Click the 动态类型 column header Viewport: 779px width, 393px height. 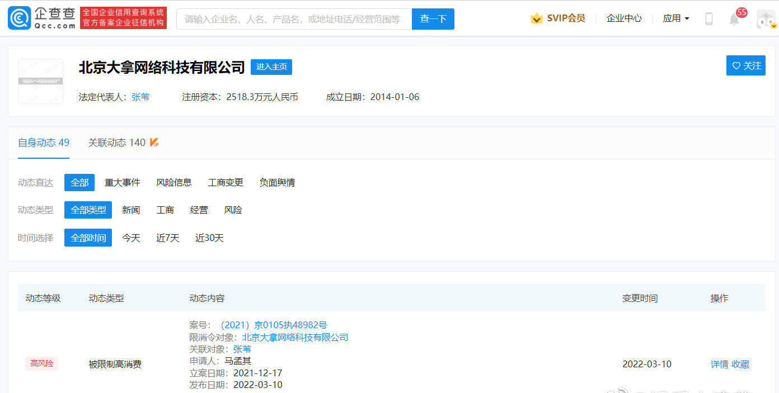[106, 298]
